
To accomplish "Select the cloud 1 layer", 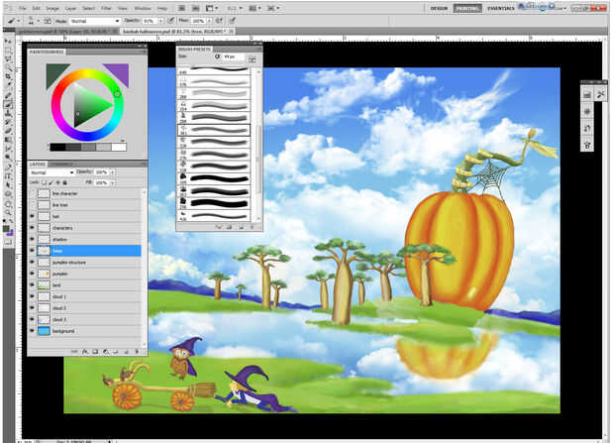I will click(88, 296).
